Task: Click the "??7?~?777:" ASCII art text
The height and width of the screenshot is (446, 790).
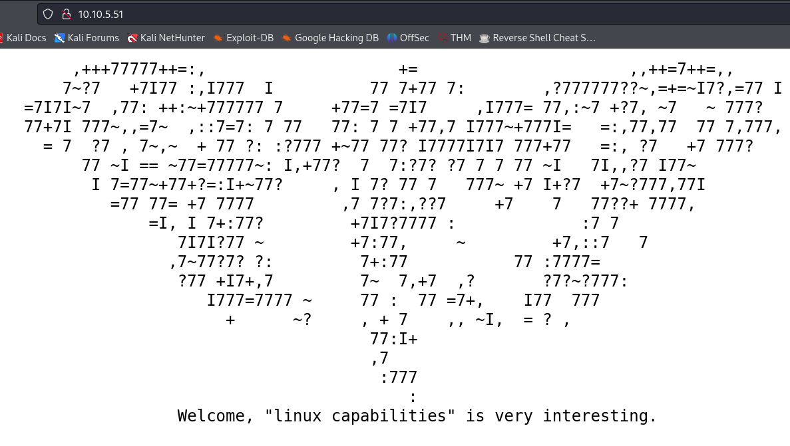Action: click(586, 281)
